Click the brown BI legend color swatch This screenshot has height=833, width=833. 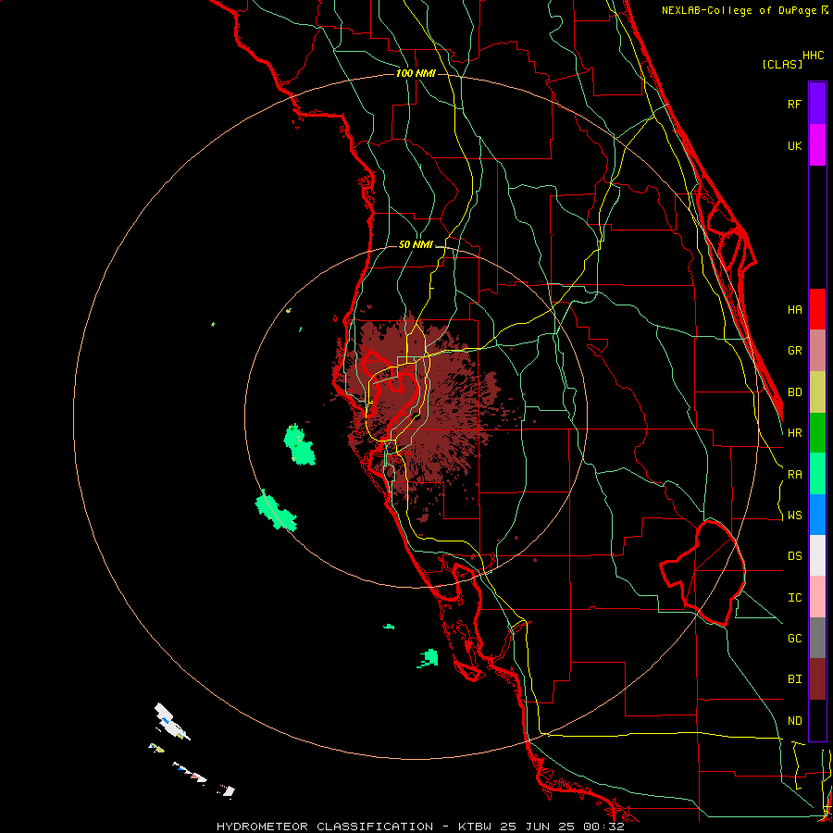pos(817,679)
